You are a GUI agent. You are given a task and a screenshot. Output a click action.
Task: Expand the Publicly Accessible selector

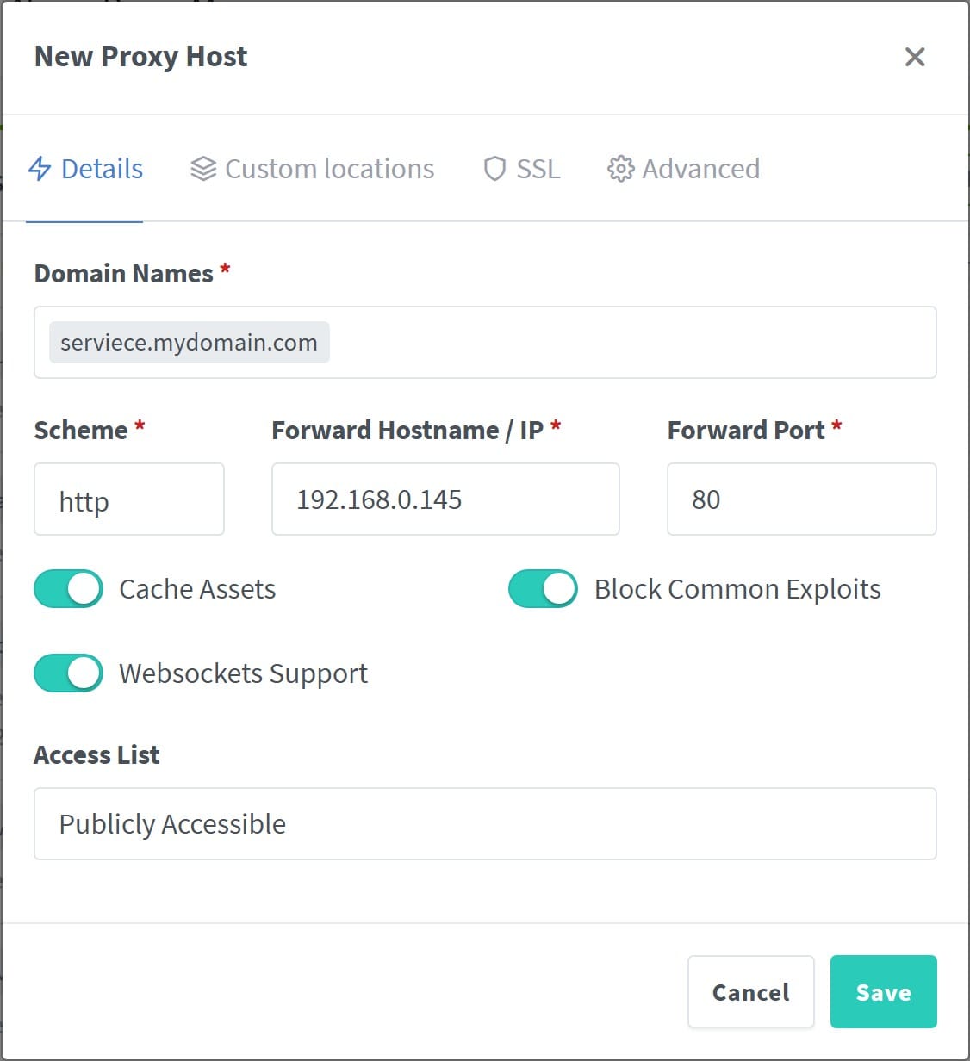(485, 823)
